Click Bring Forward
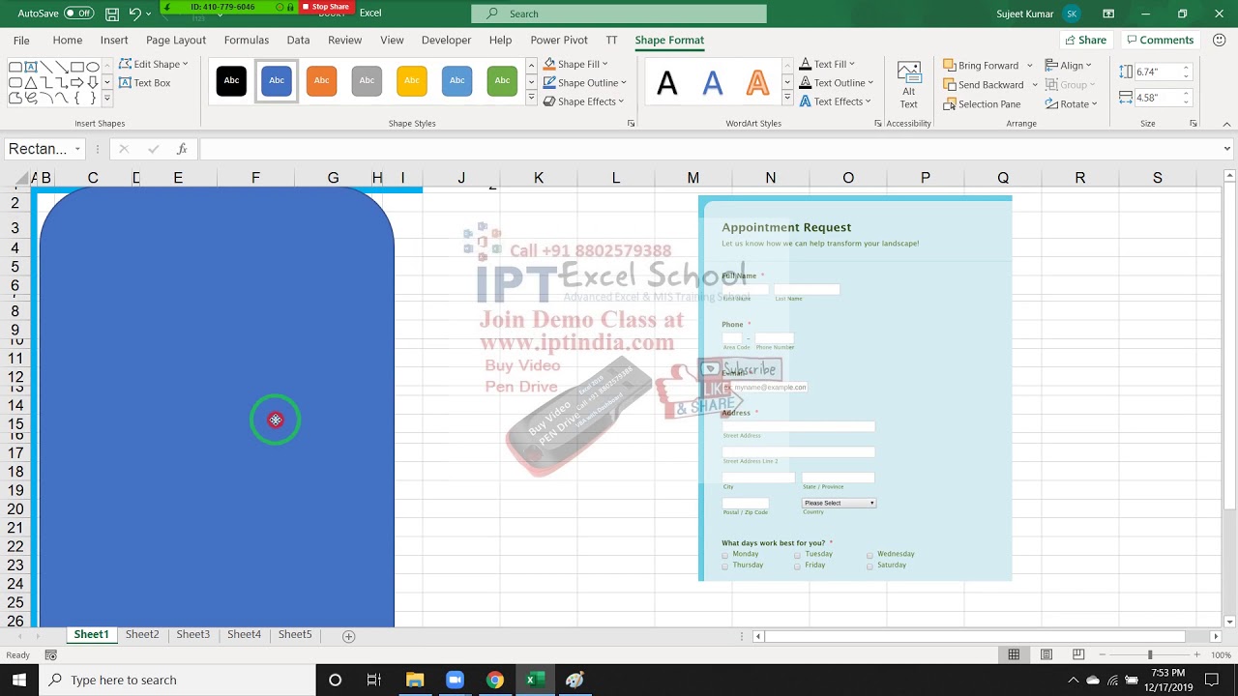Image resolution: width=1238 pixels, height=696 pixels. click(981, 65)
